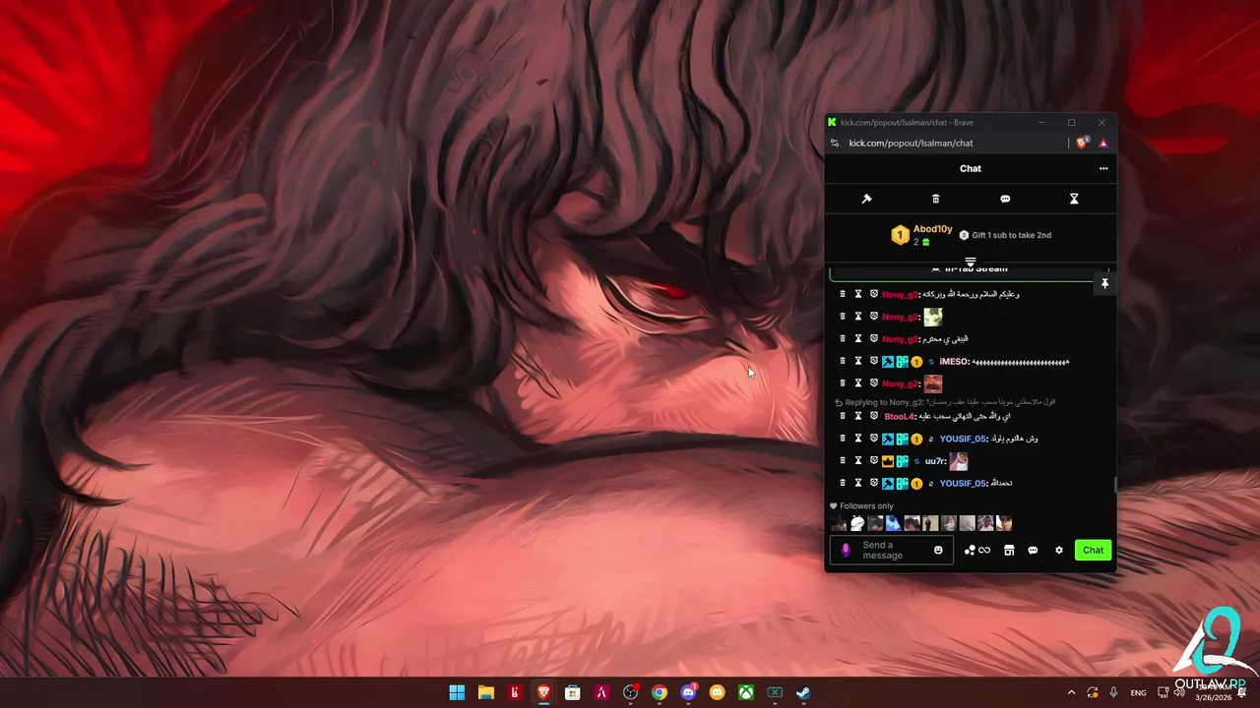Click the shield icon on iMESO's row
The width and height of the screenshot is (1260, 708).
click(x=874, y=361)
